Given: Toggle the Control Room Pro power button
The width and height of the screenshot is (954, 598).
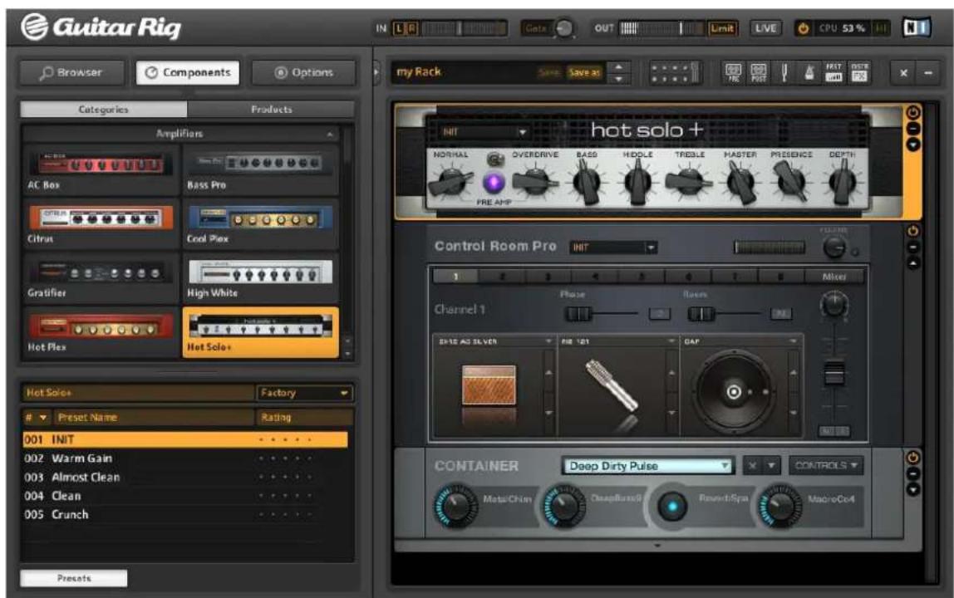Looking at the screenshot, I should tap(913, 231).
